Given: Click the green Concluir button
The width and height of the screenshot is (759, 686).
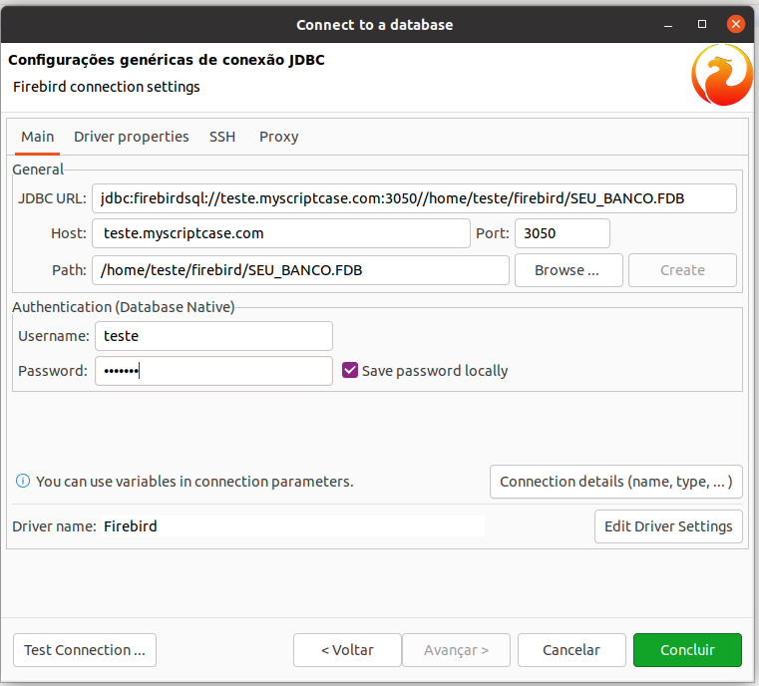Looking at the screenshot, I should 687,650.
